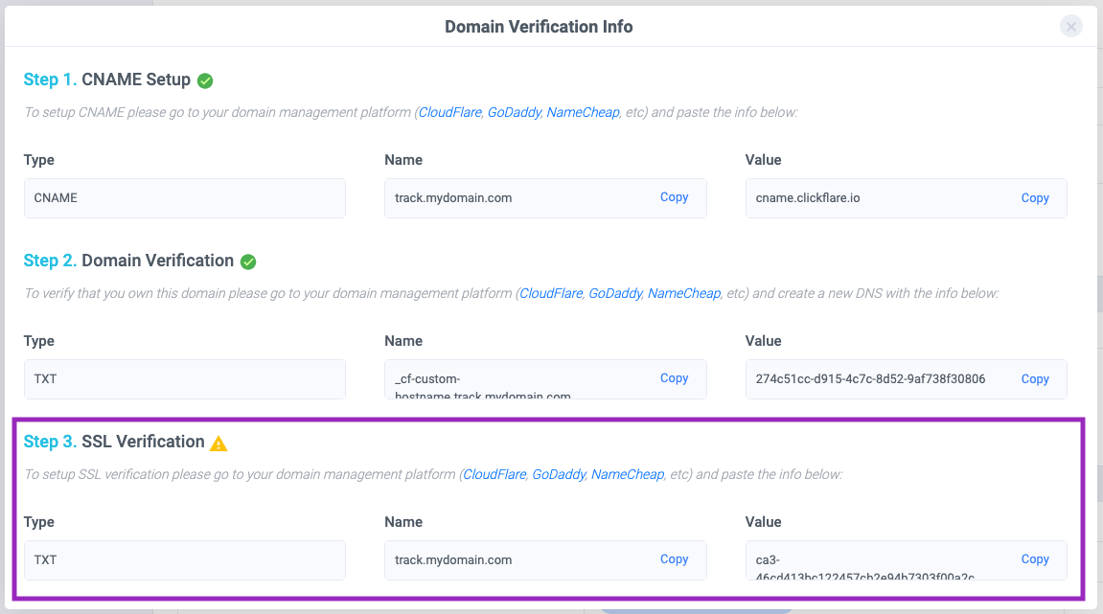Click the CNAME type field in Step 1

point(184,198)
